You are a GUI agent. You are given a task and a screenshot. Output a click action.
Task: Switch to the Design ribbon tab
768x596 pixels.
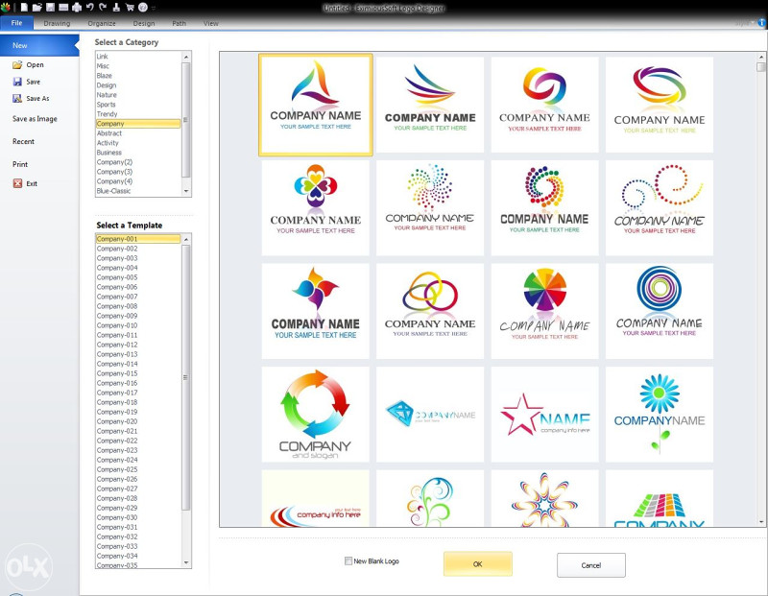(144, 23)
